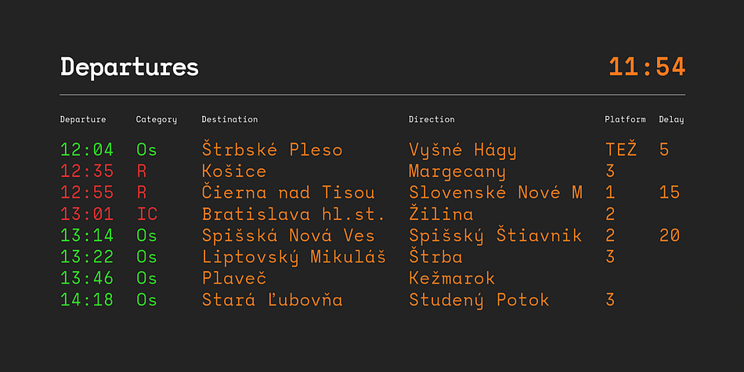Select the Košice destination row

click(x=373, y=172)
